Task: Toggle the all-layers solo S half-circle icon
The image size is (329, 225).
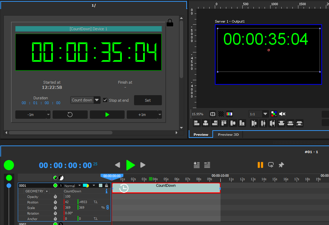Action: click(61, 178)
